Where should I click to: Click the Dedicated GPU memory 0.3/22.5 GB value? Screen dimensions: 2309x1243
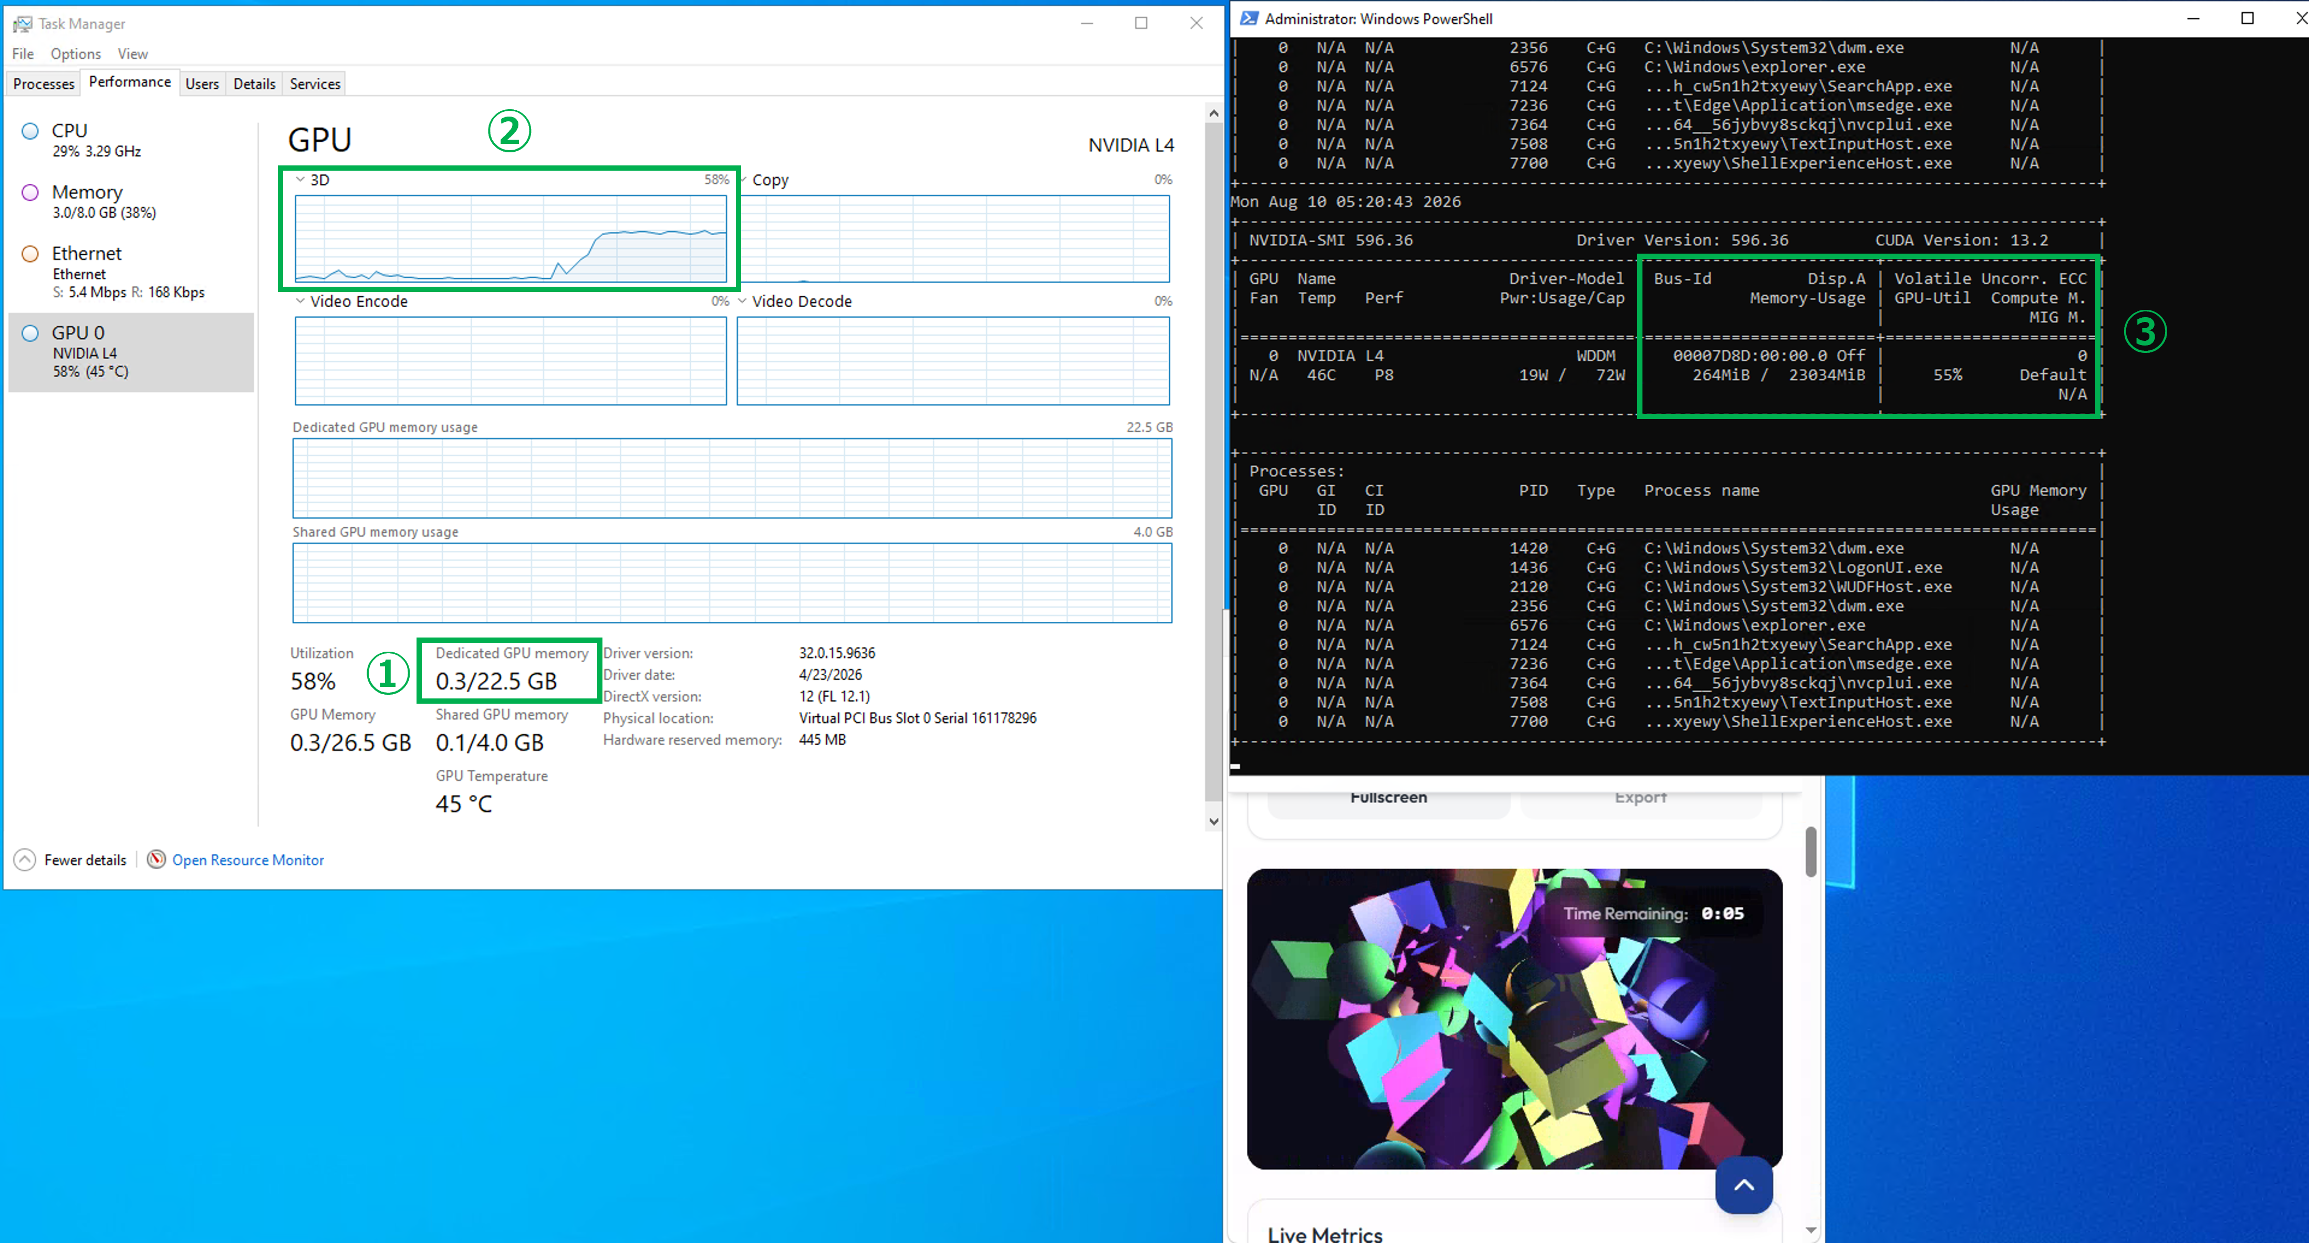(496, 681)
